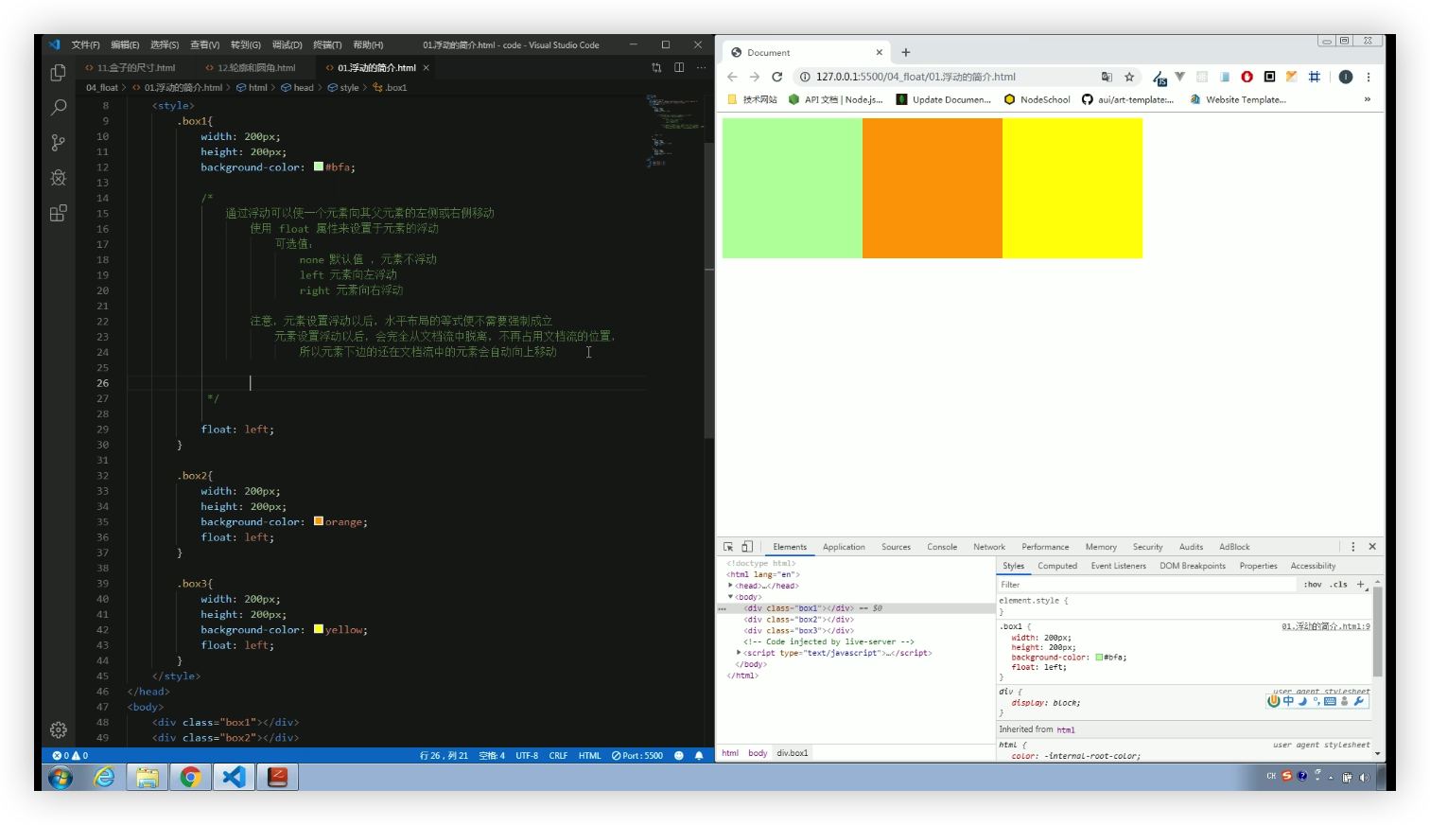
Task: Open Chrome from the Windows taskbar
Action: pyautogui.click(x=190, y=777)
